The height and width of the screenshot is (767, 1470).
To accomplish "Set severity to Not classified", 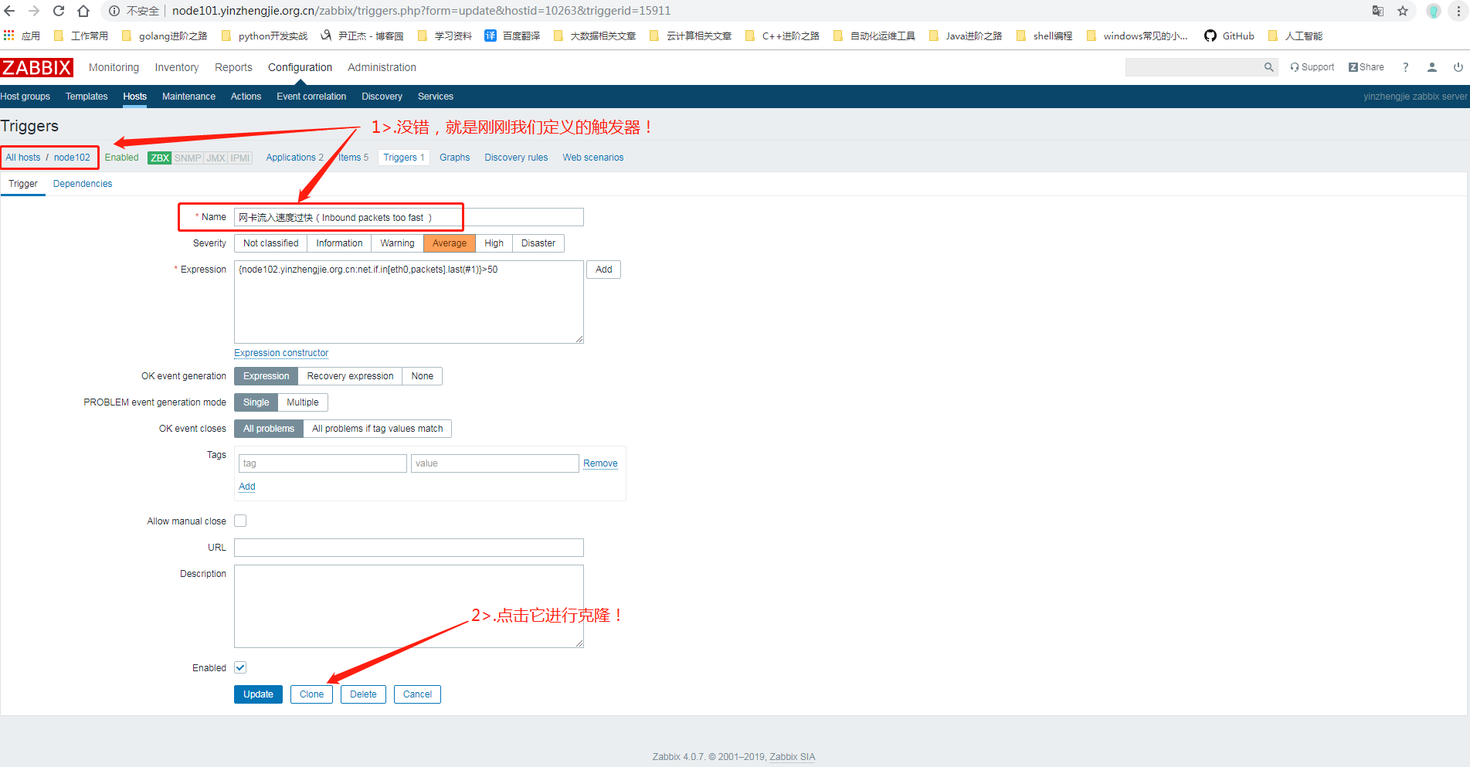I will click(x=270, y=243).
